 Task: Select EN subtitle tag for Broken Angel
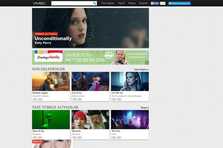pos(40,99)
